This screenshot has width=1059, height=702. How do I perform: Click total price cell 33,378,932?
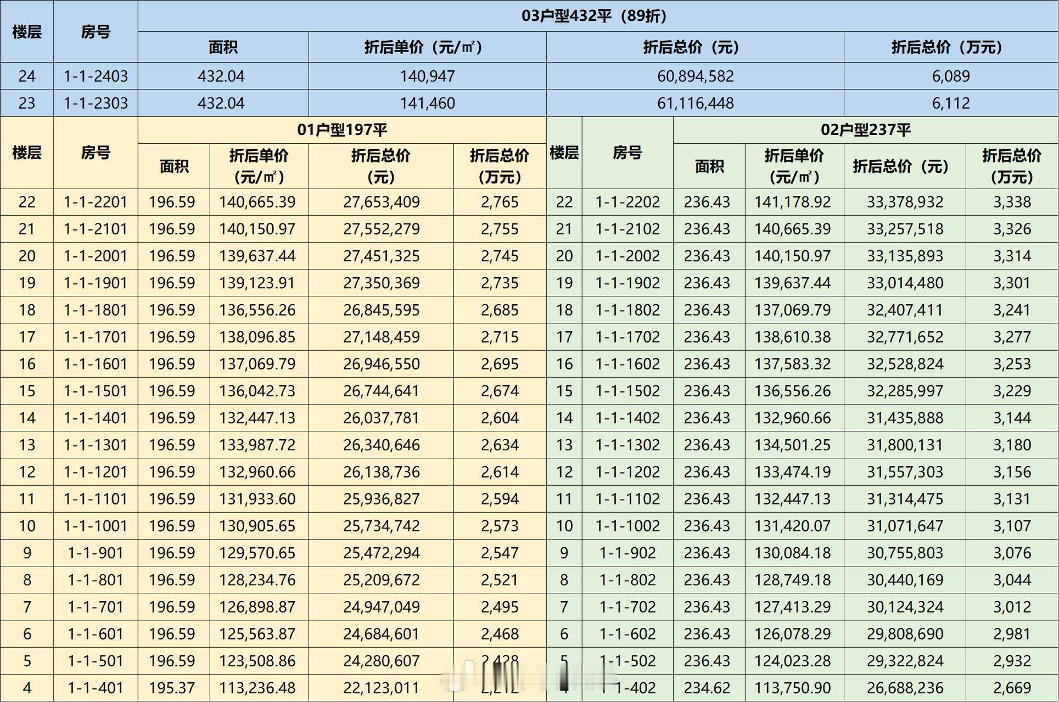pyautogui.click(x=905, y=202)
